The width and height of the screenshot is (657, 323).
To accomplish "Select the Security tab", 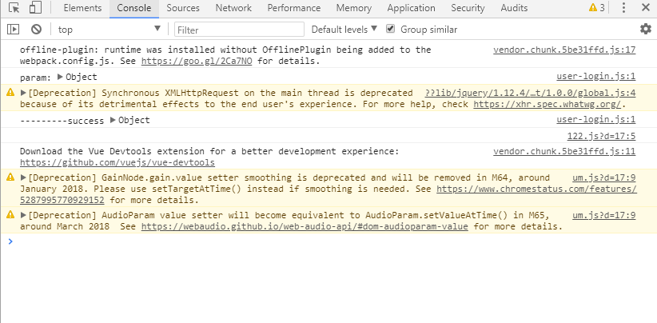I will click(468, 8).
